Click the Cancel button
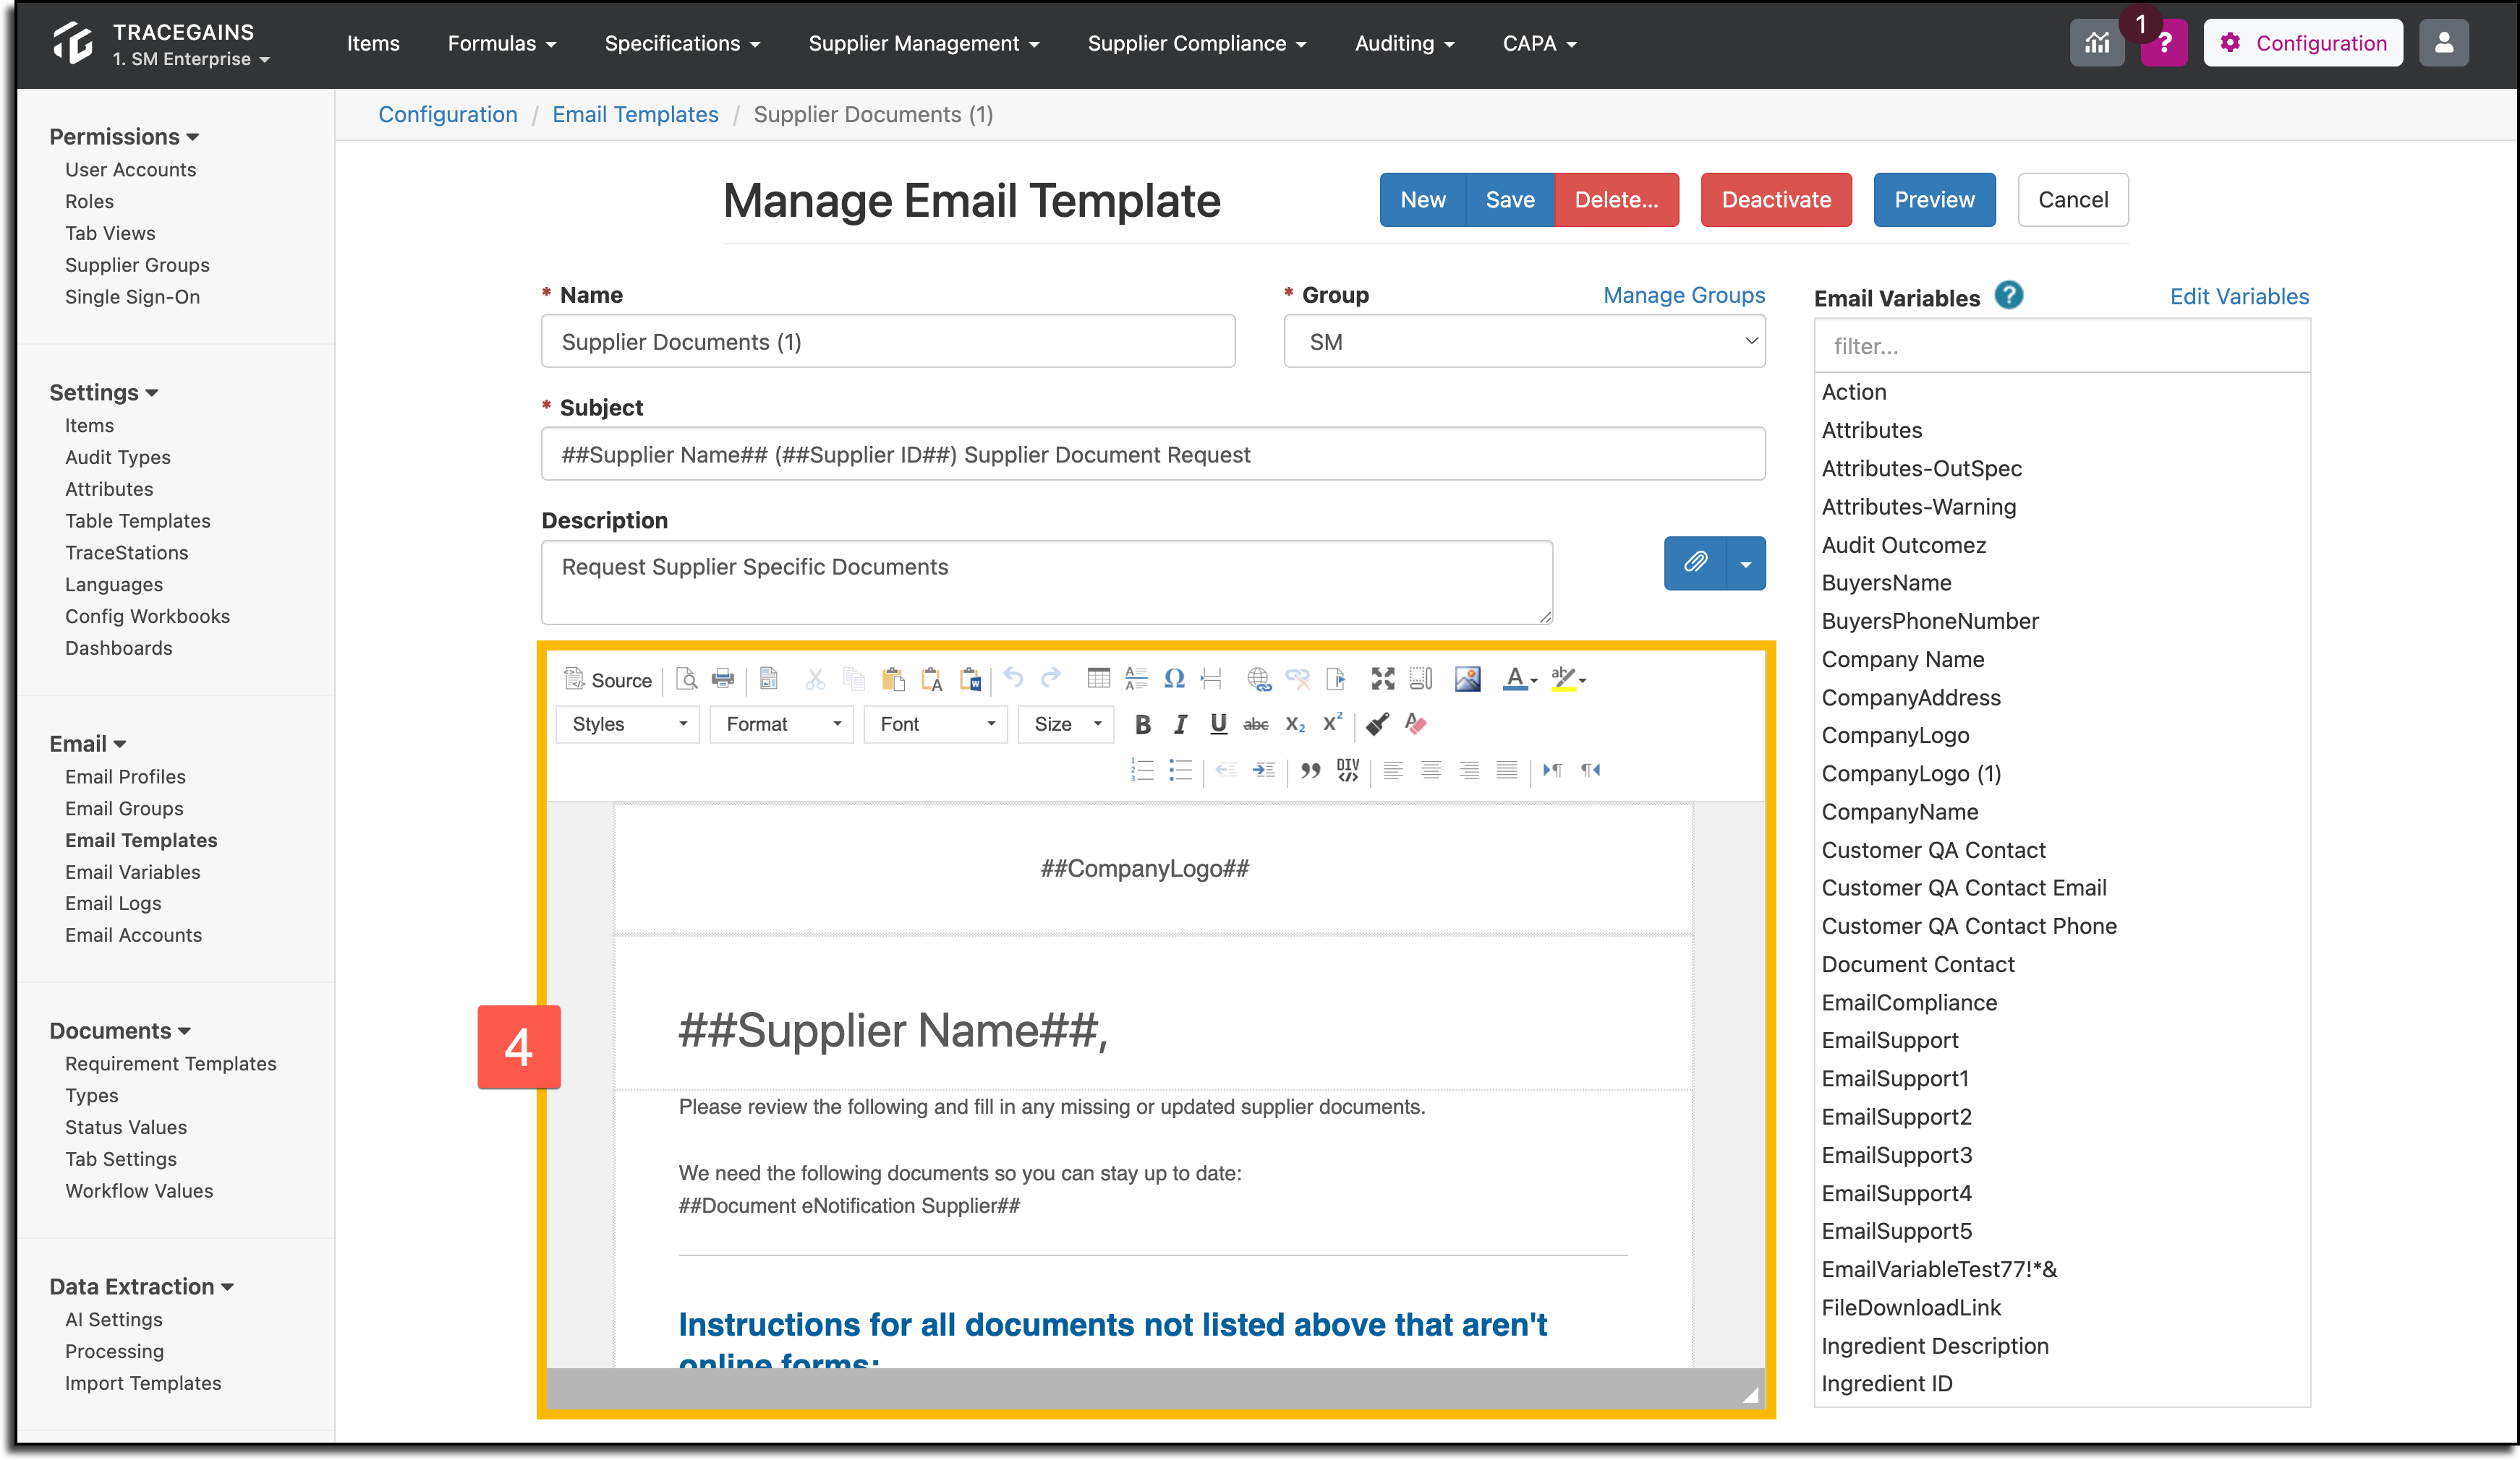 (2073, 200)
